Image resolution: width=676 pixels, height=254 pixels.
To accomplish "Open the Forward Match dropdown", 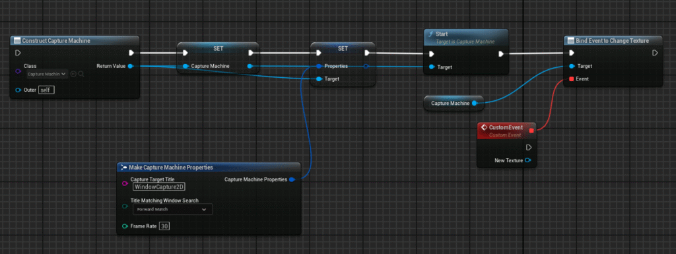I will (x=172, y=209).
